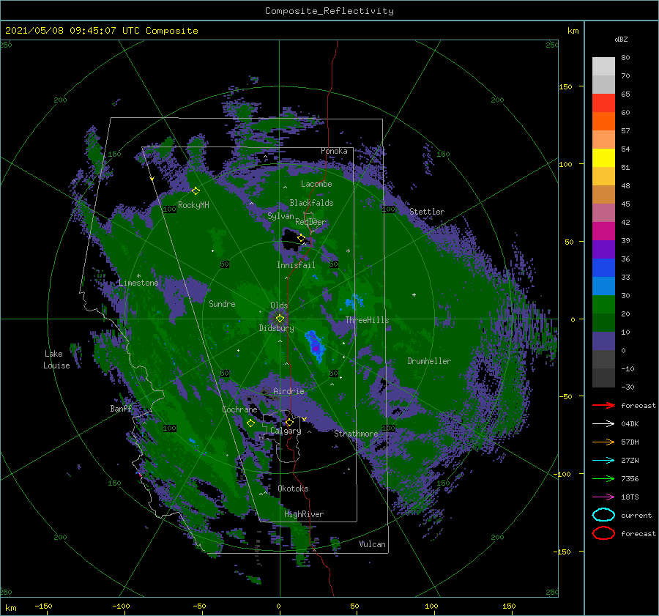Click the Blackfalds city label
This screenshot has width=659, height=616.
pos(311,203)
